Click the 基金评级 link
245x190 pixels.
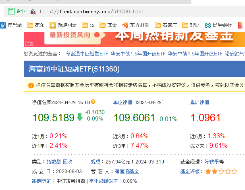point(190,172)
